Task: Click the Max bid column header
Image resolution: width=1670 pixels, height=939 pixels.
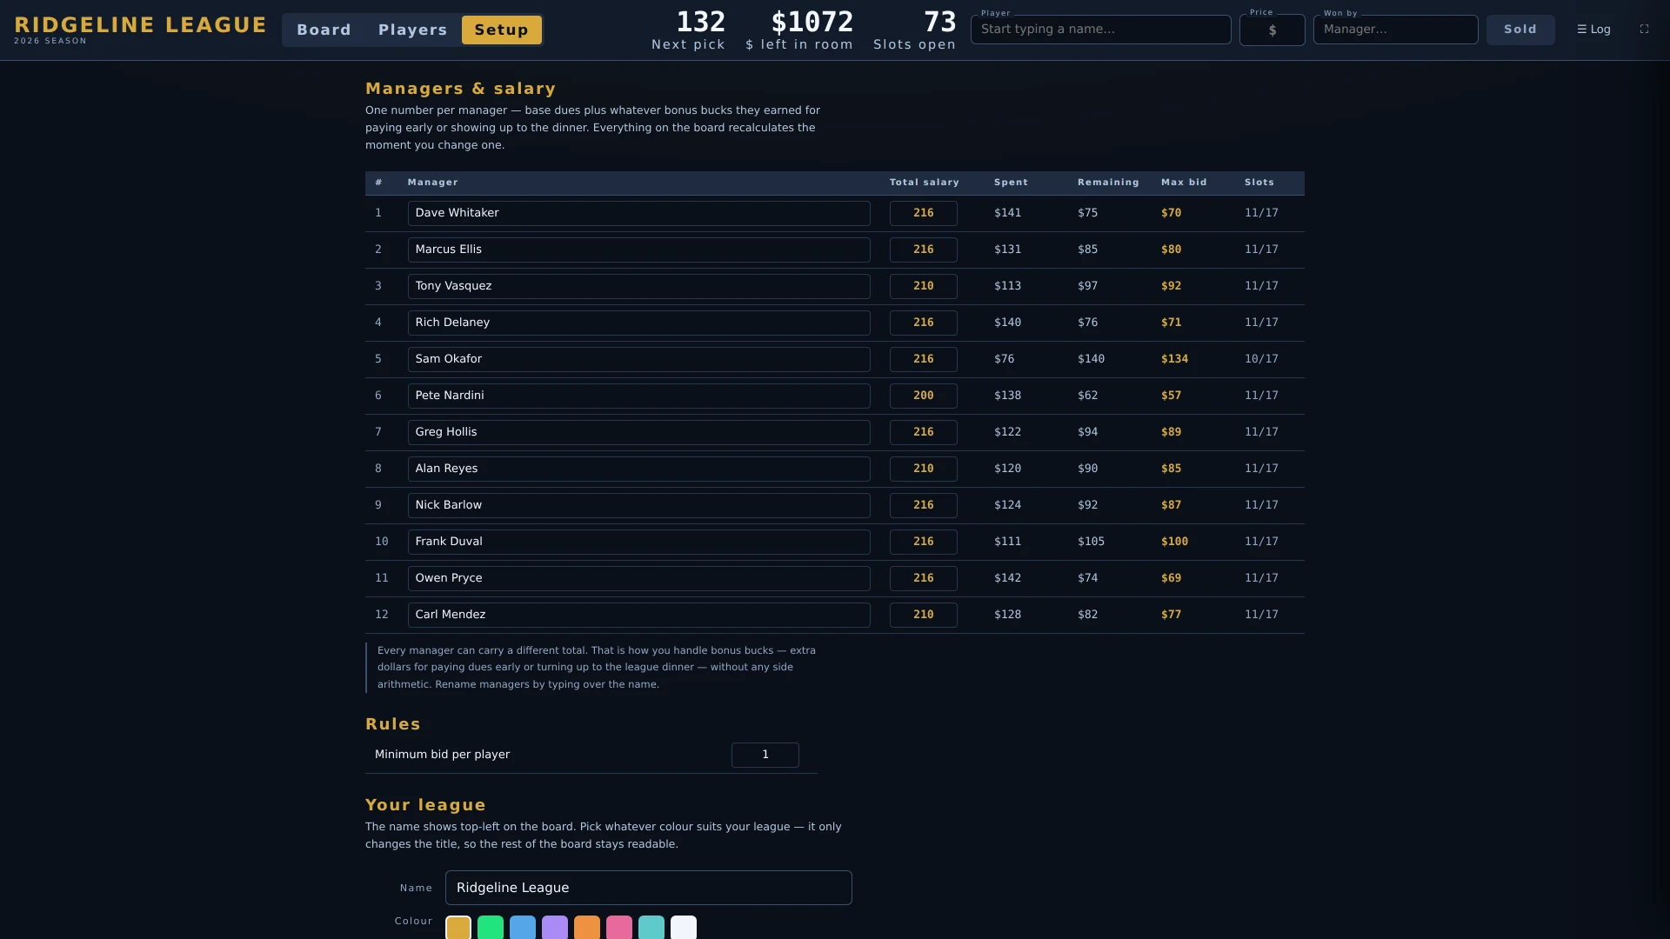Action: [x=1184, y=183]
